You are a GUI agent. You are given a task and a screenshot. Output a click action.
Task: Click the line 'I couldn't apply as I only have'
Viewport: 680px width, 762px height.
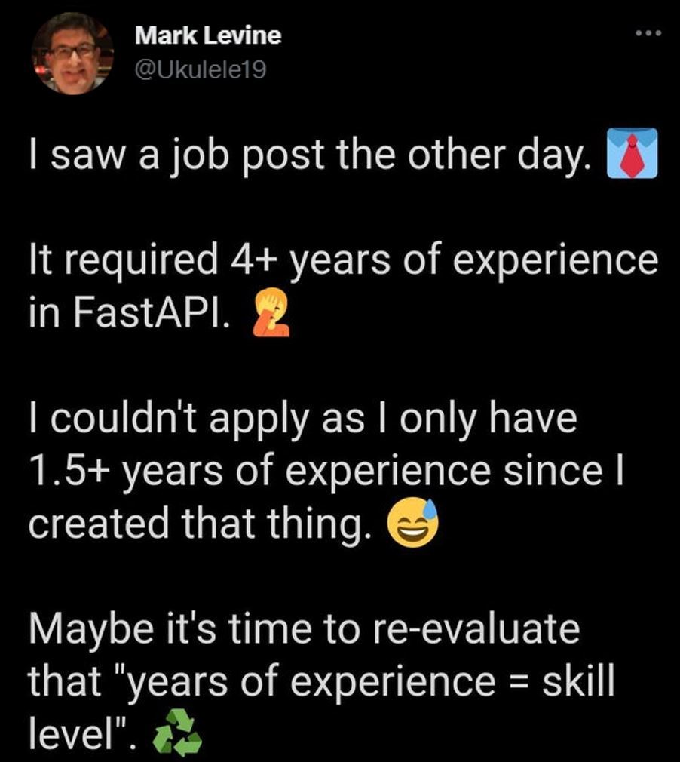click(303, 419)
